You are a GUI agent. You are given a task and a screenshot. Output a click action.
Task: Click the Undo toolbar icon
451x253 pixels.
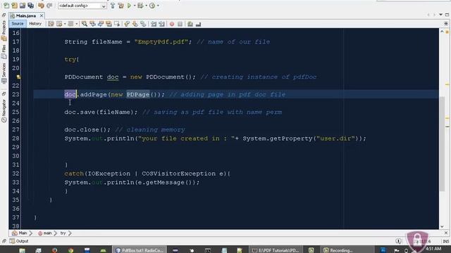tap(41, 6)
